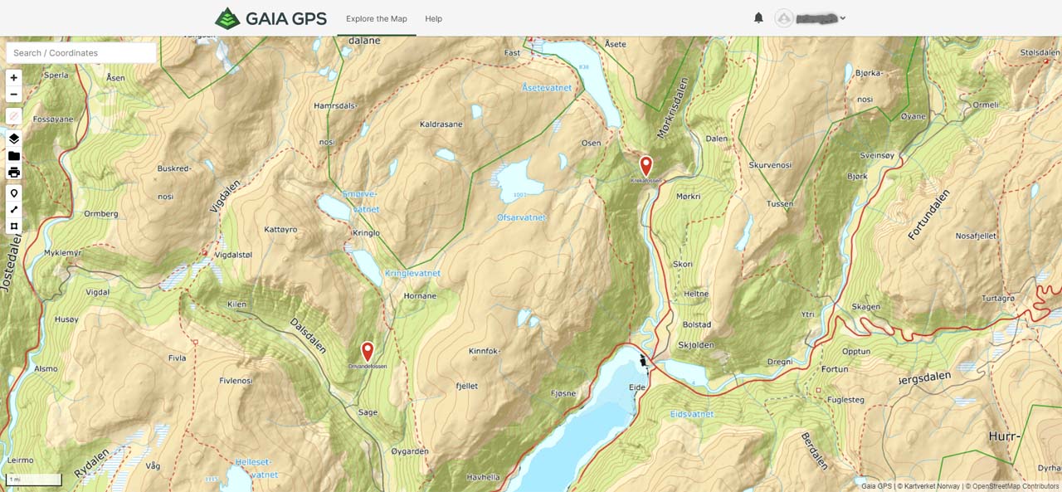Open the Help menu item
This screenshot has height=492, width=1062.
(x=433, y=18)
